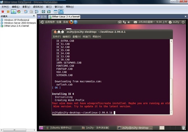Click the sidebar scroll left arrow
The height and width of the screenshot is (132, 188).
[x=1, y=130]
